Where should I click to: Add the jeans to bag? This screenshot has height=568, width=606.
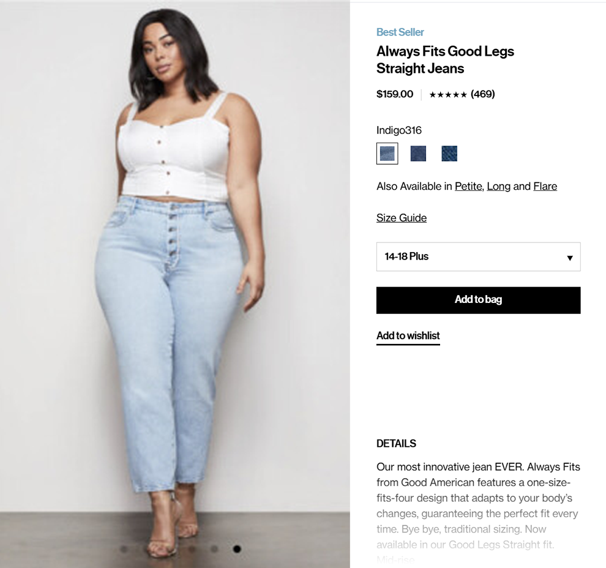coord(479,300)
